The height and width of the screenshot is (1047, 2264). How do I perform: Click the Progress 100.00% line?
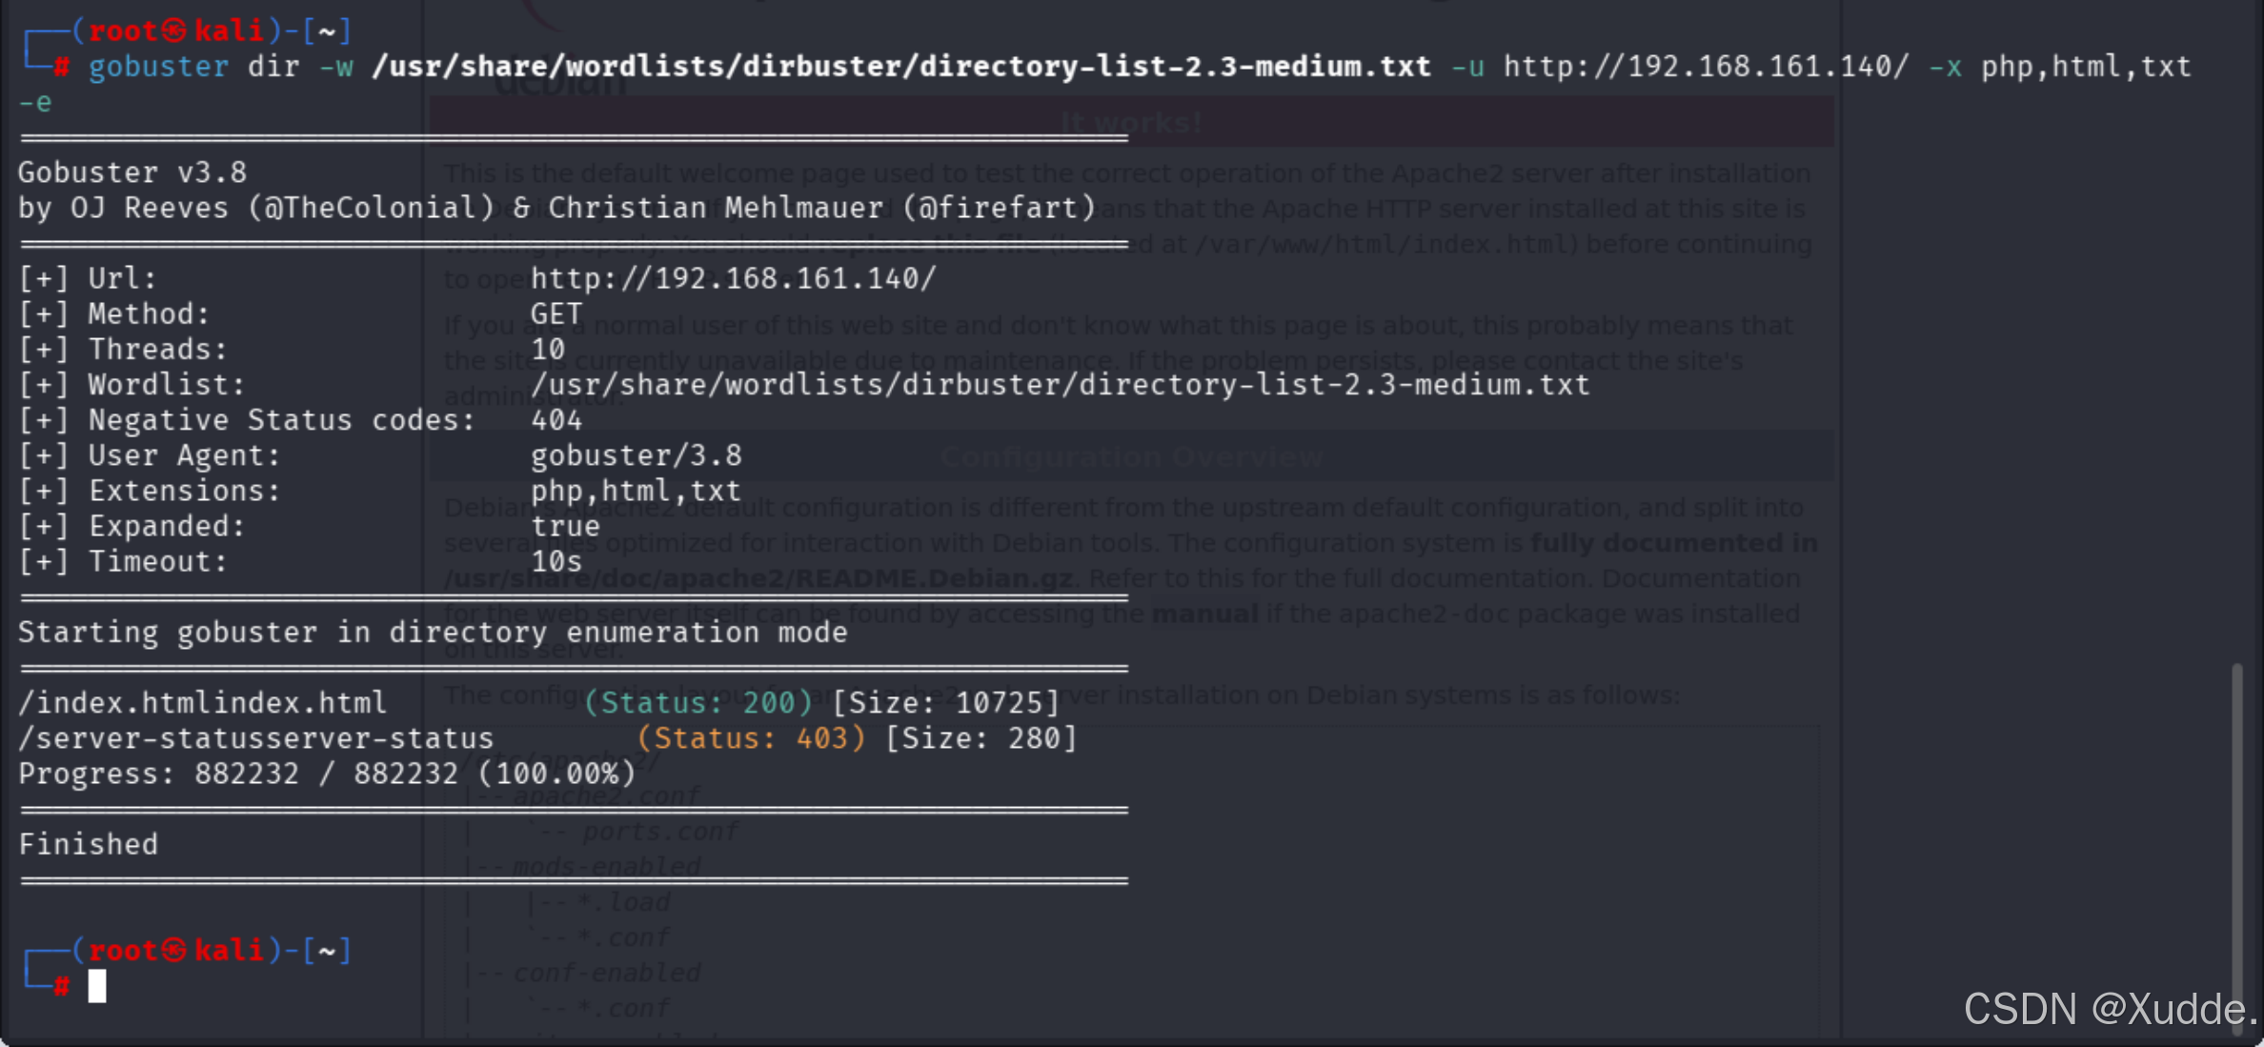click(x=326, y=774)
